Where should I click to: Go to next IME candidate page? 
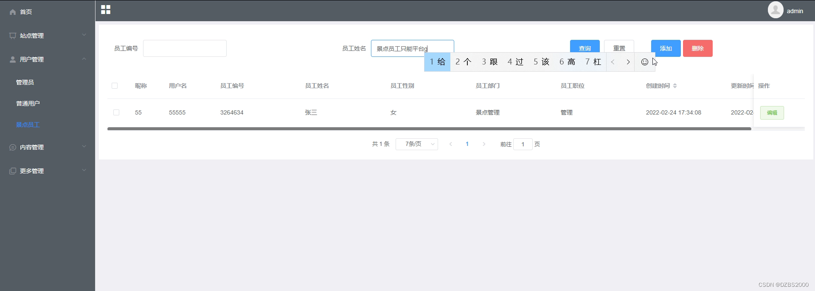click(628, 62)
